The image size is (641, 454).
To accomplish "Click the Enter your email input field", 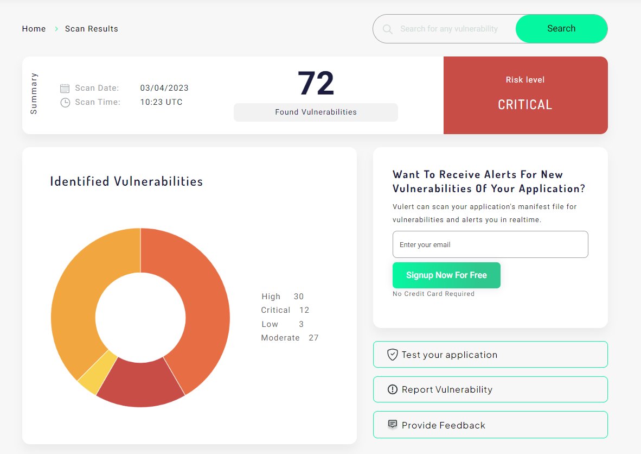I will point(490,244).
